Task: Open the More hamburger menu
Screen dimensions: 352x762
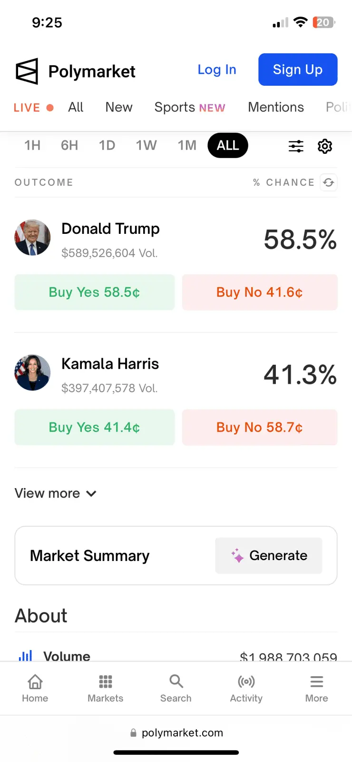Action: coord(317,688)
